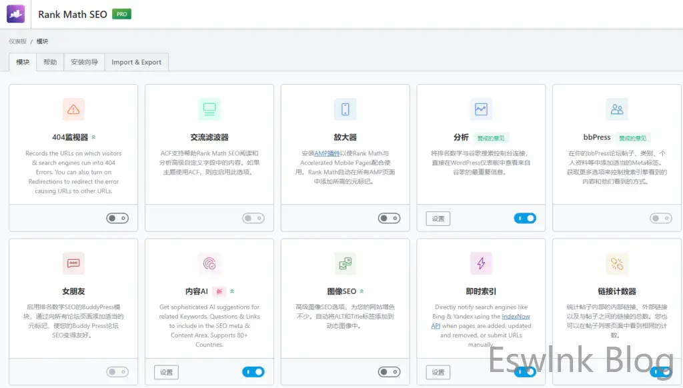Viewport: 683px width, 388px height.
Task: Click the Rank Math SEO logo icon
Action: click(15, 14)
